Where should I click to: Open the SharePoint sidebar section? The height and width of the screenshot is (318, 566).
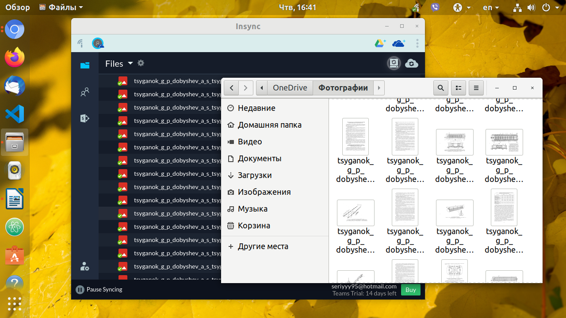(85, 118)
